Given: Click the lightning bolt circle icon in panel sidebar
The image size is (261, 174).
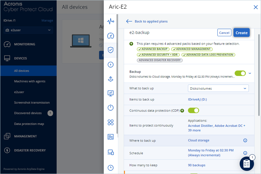Looking at the screenshot, I should pos(110,64).
